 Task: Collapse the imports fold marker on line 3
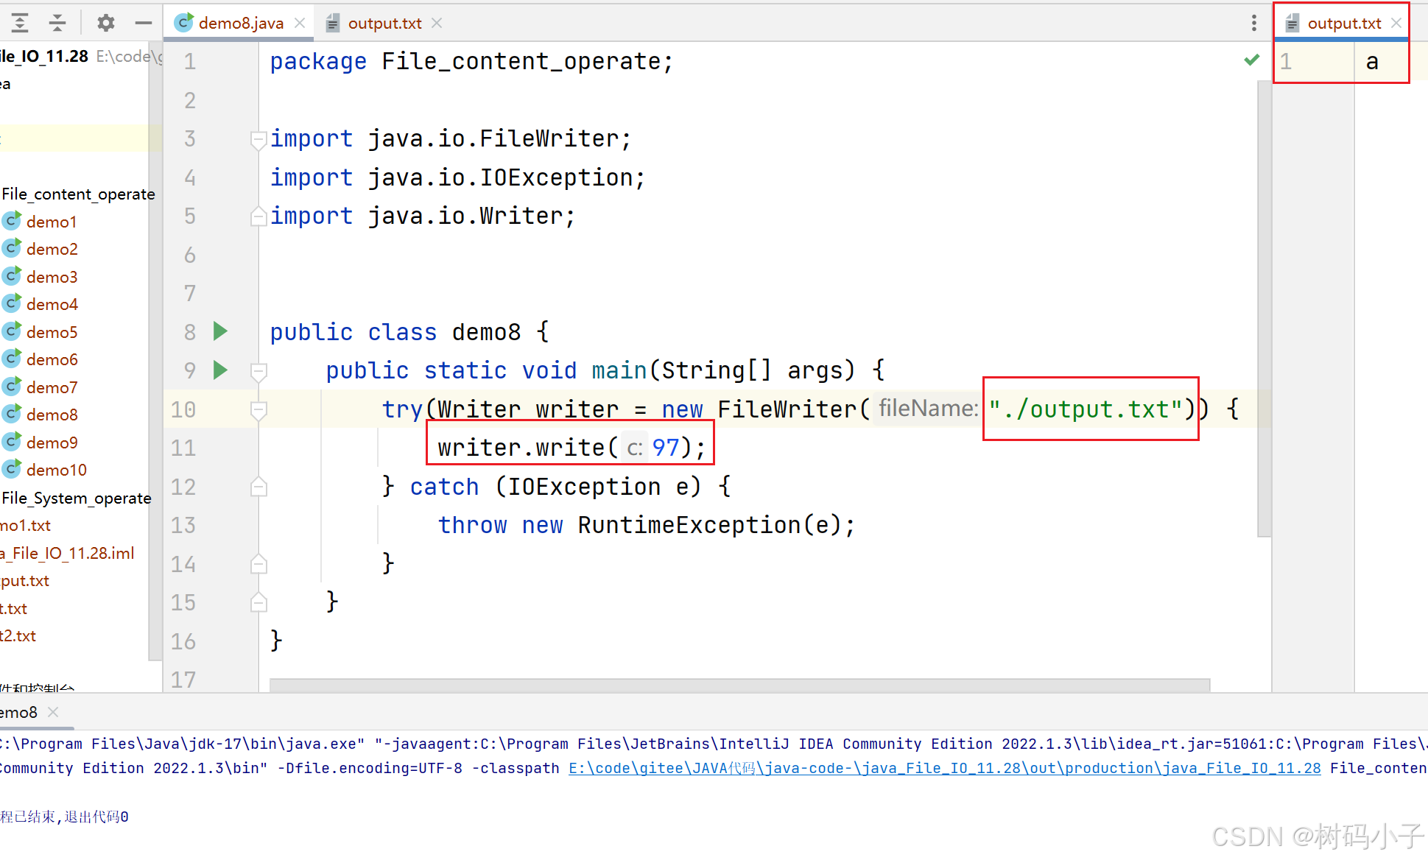(x=258, y=138)
